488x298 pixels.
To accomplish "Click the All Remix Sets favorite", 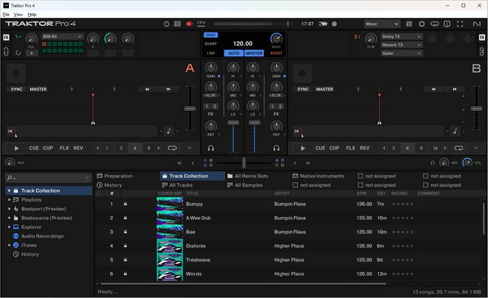I will [x=251, y=176].
